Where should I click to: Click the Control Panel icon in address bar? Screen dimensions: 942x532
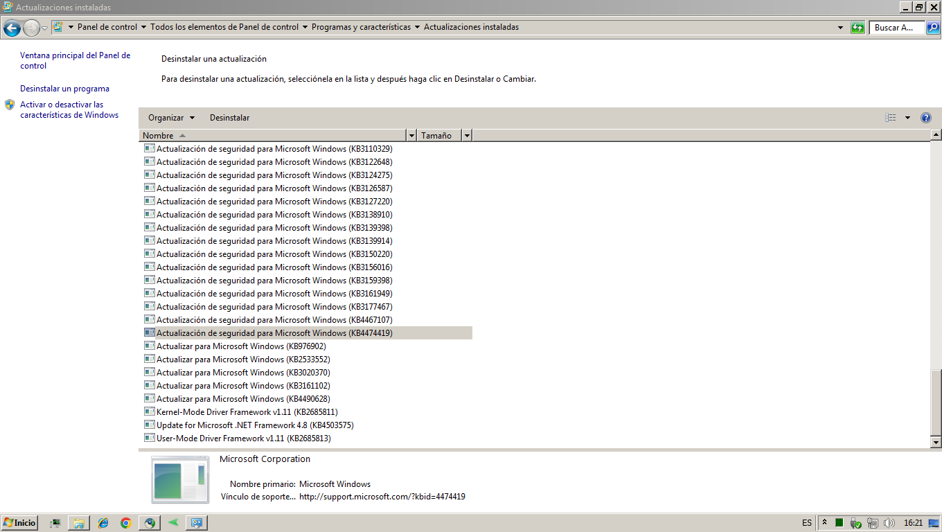coord(58,27)
